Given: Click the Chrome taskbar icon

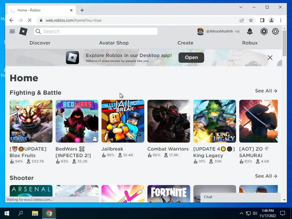Looking at the screenshot, I should tap(49, 213).
